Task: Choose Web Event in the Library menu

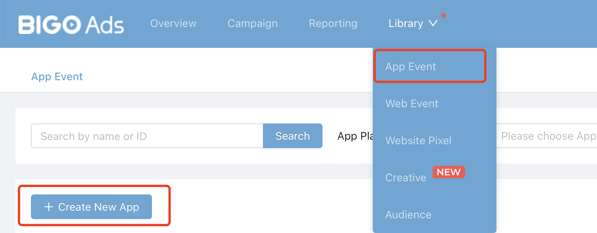Action: coord(412,104)
